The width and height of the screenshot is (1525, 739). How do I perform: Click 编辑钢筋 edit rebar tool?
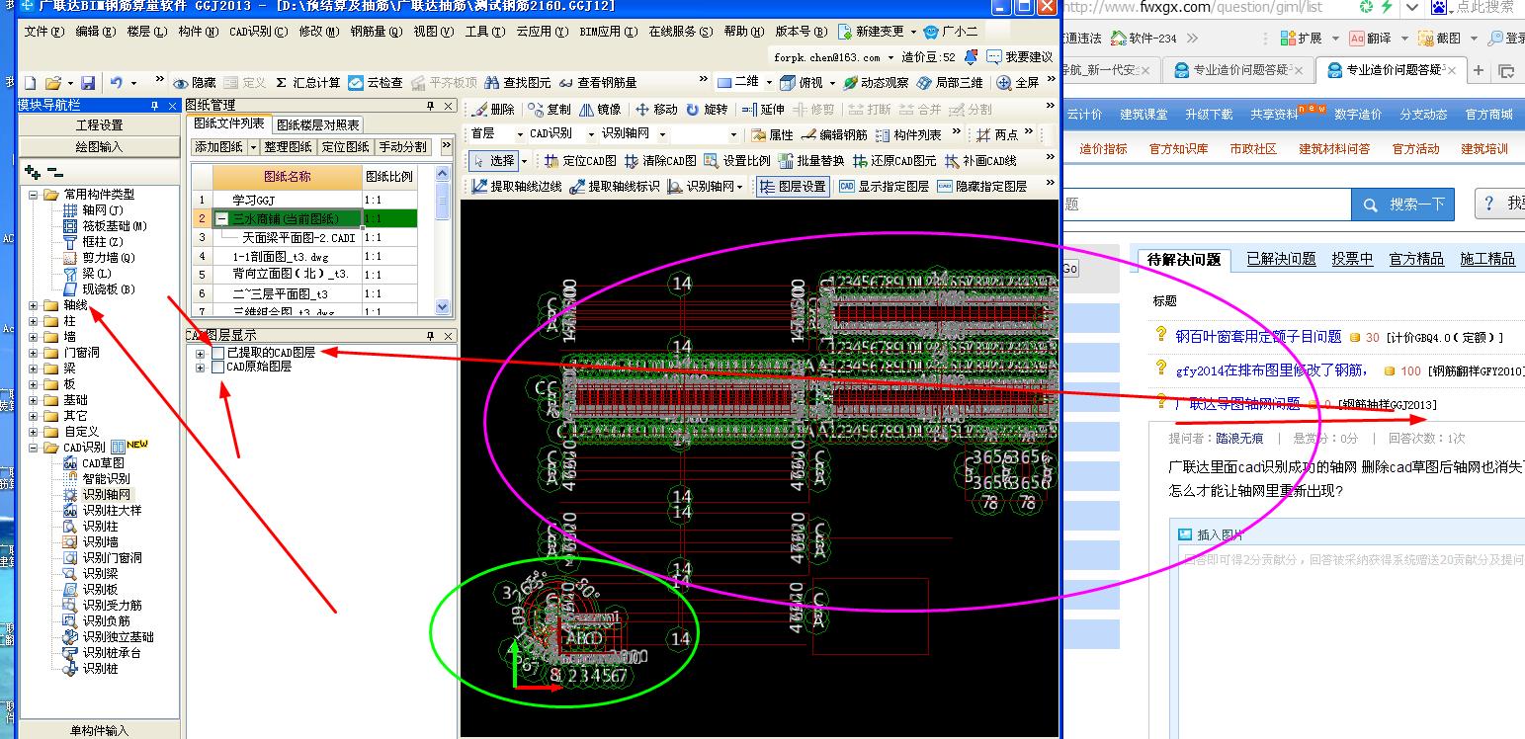(x=834, y=134)
